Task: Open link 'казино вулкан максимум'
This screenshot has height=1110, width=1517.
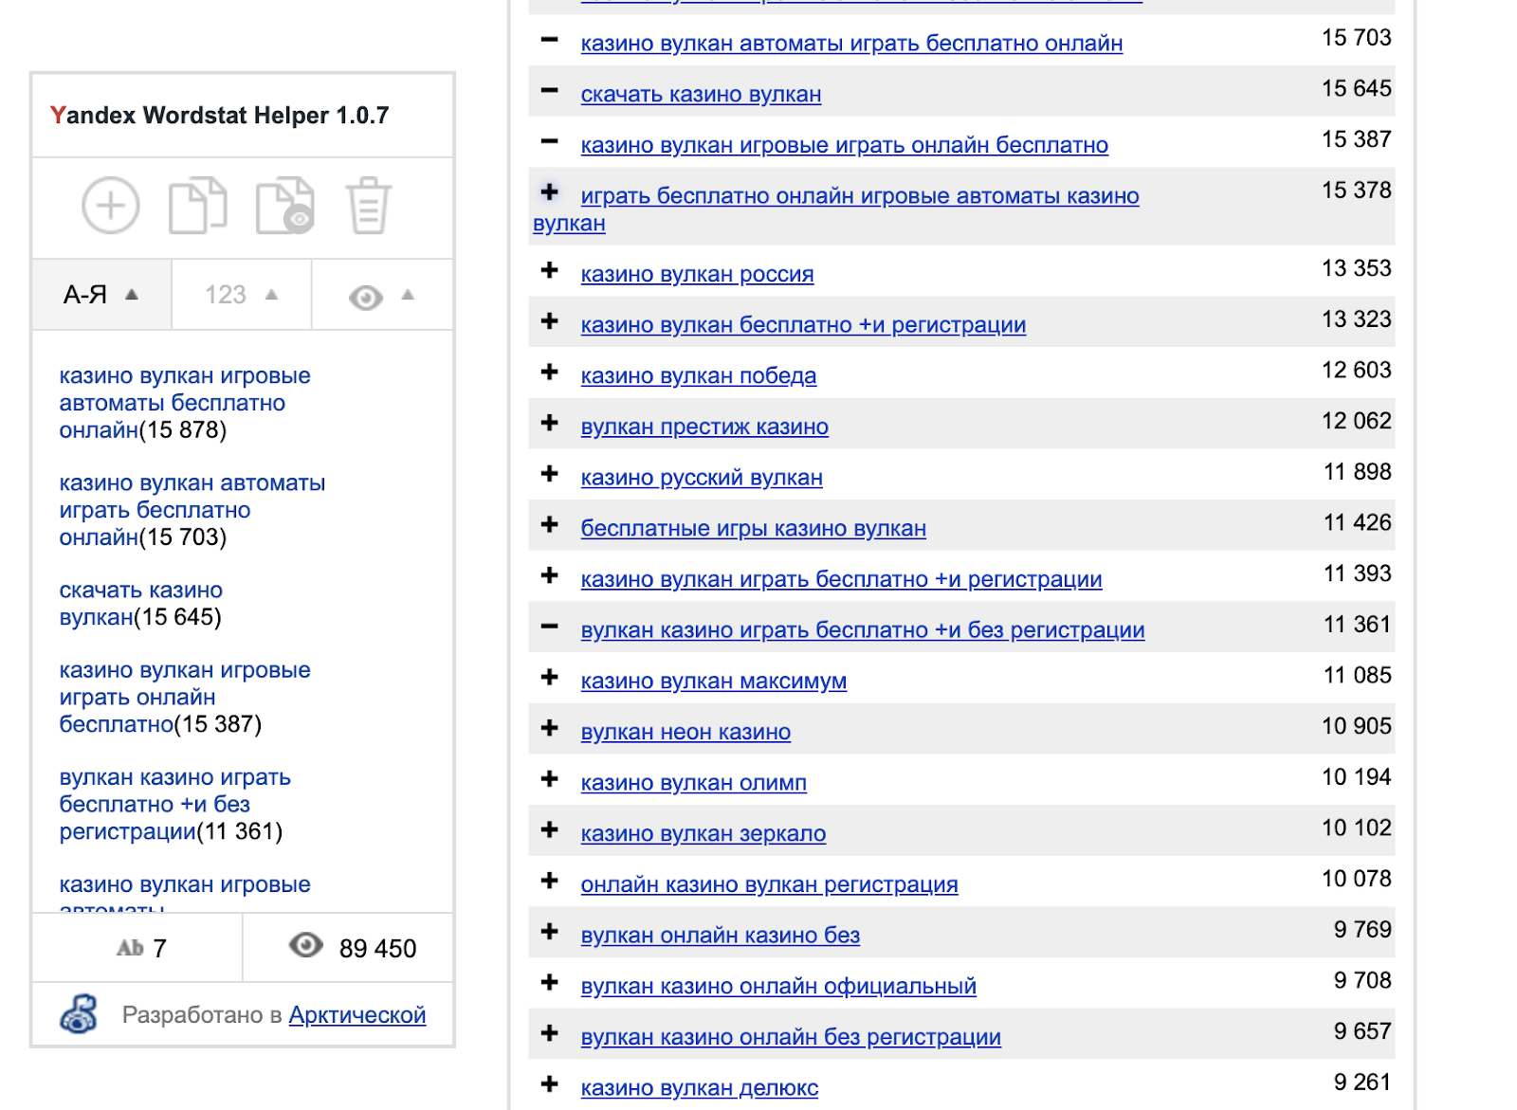Action: pos(714,682)
